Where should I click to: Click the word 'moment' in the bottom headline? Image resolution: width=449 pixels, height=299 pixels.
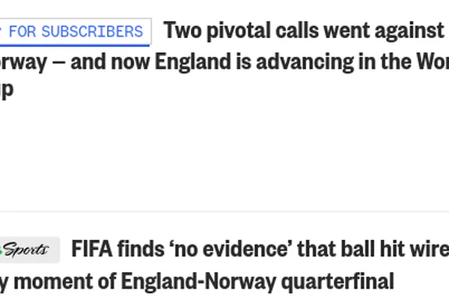point(53,281)
